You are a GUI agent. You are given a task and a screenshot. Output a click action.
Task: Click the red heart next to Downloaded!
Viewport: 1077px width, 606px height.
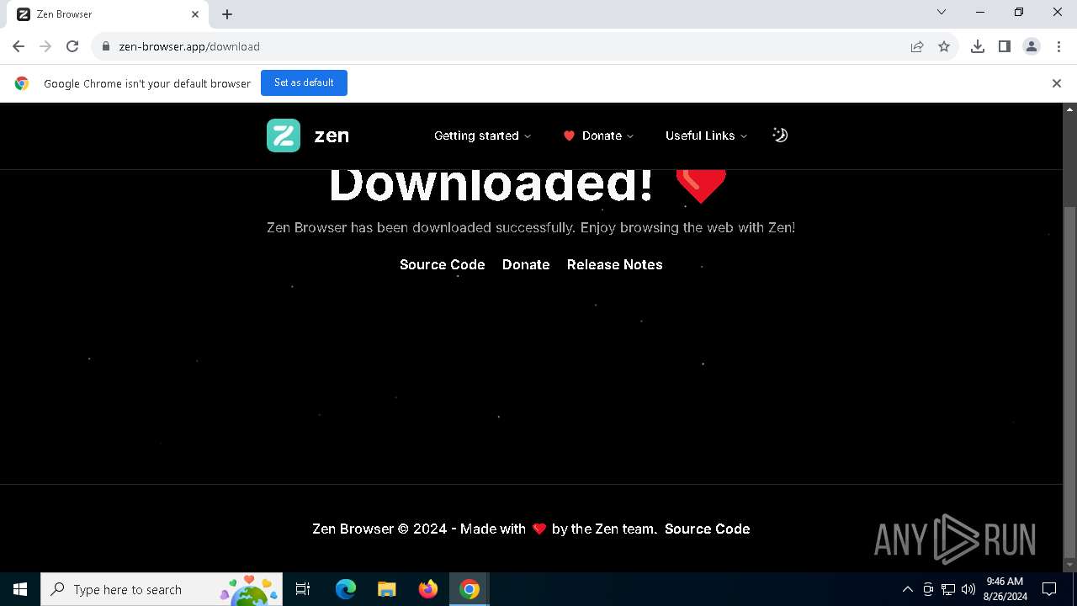701,185
